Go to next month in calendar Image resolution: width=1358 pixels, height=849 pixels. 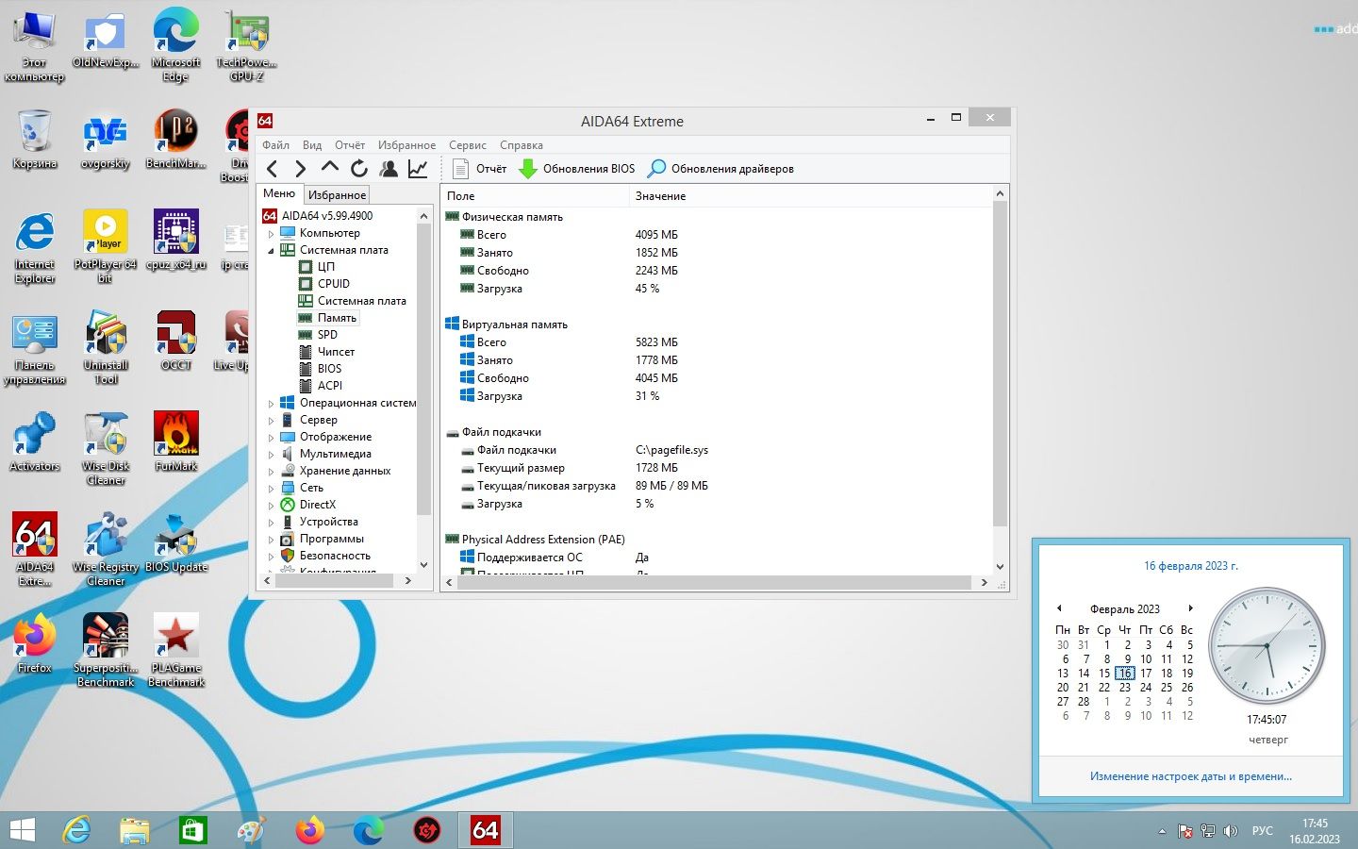pyautogui.click(x=1190, y=608)
